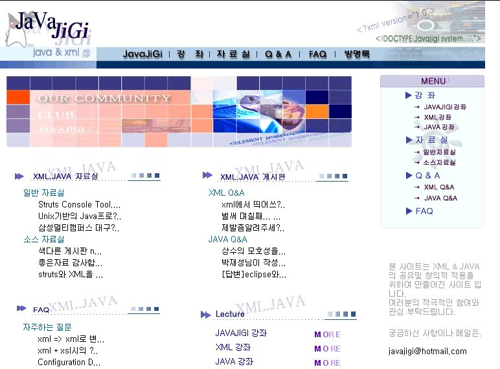Open XML Q&A under the MENU sidebar
The image size is (500, 369).
click(438, 187)
